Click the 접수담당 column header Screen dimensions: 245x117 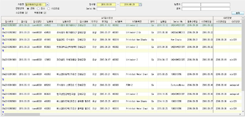point(37,21)
